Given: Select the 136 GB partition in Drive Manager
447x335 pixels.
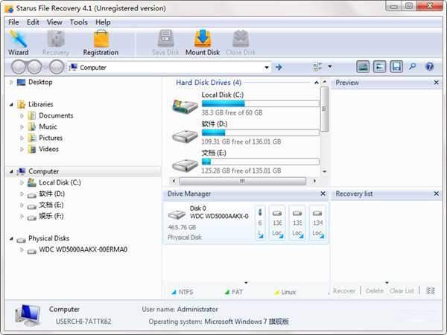Looking at the screenshot, I should click(277, 223).
